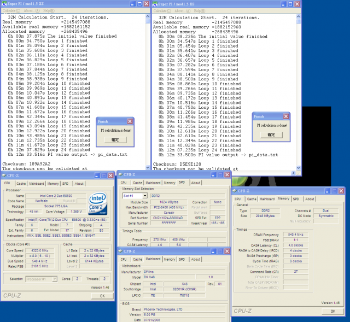Switch to Mainboard tab in the SPD window

point(153,183)
